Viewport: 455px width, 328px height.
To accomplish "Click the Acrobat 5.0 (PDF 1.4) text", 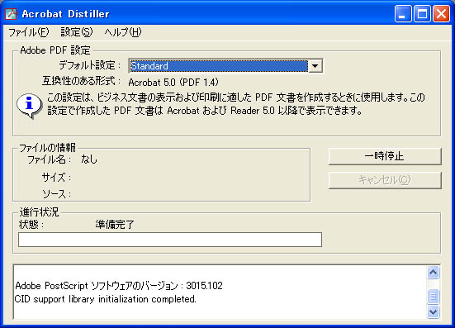I will point(173,83).
